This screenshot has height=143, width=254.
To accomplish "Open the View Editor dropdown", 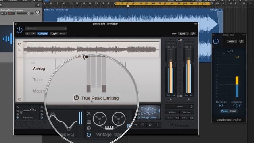I will (183, 33).
